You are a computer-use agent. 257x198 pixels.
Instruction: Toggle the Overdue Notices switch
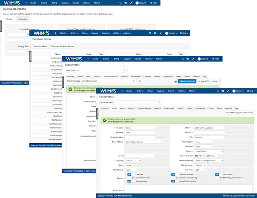point(175,175)
